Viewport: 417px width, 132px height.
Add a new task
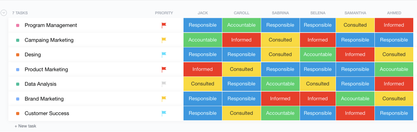click(x=25, y=126)
